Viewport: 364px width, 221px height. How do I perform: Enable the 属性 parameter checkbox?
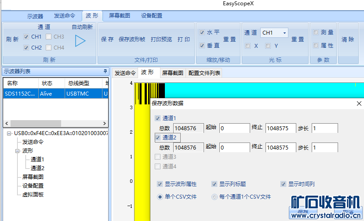click(x=316, y=46)
